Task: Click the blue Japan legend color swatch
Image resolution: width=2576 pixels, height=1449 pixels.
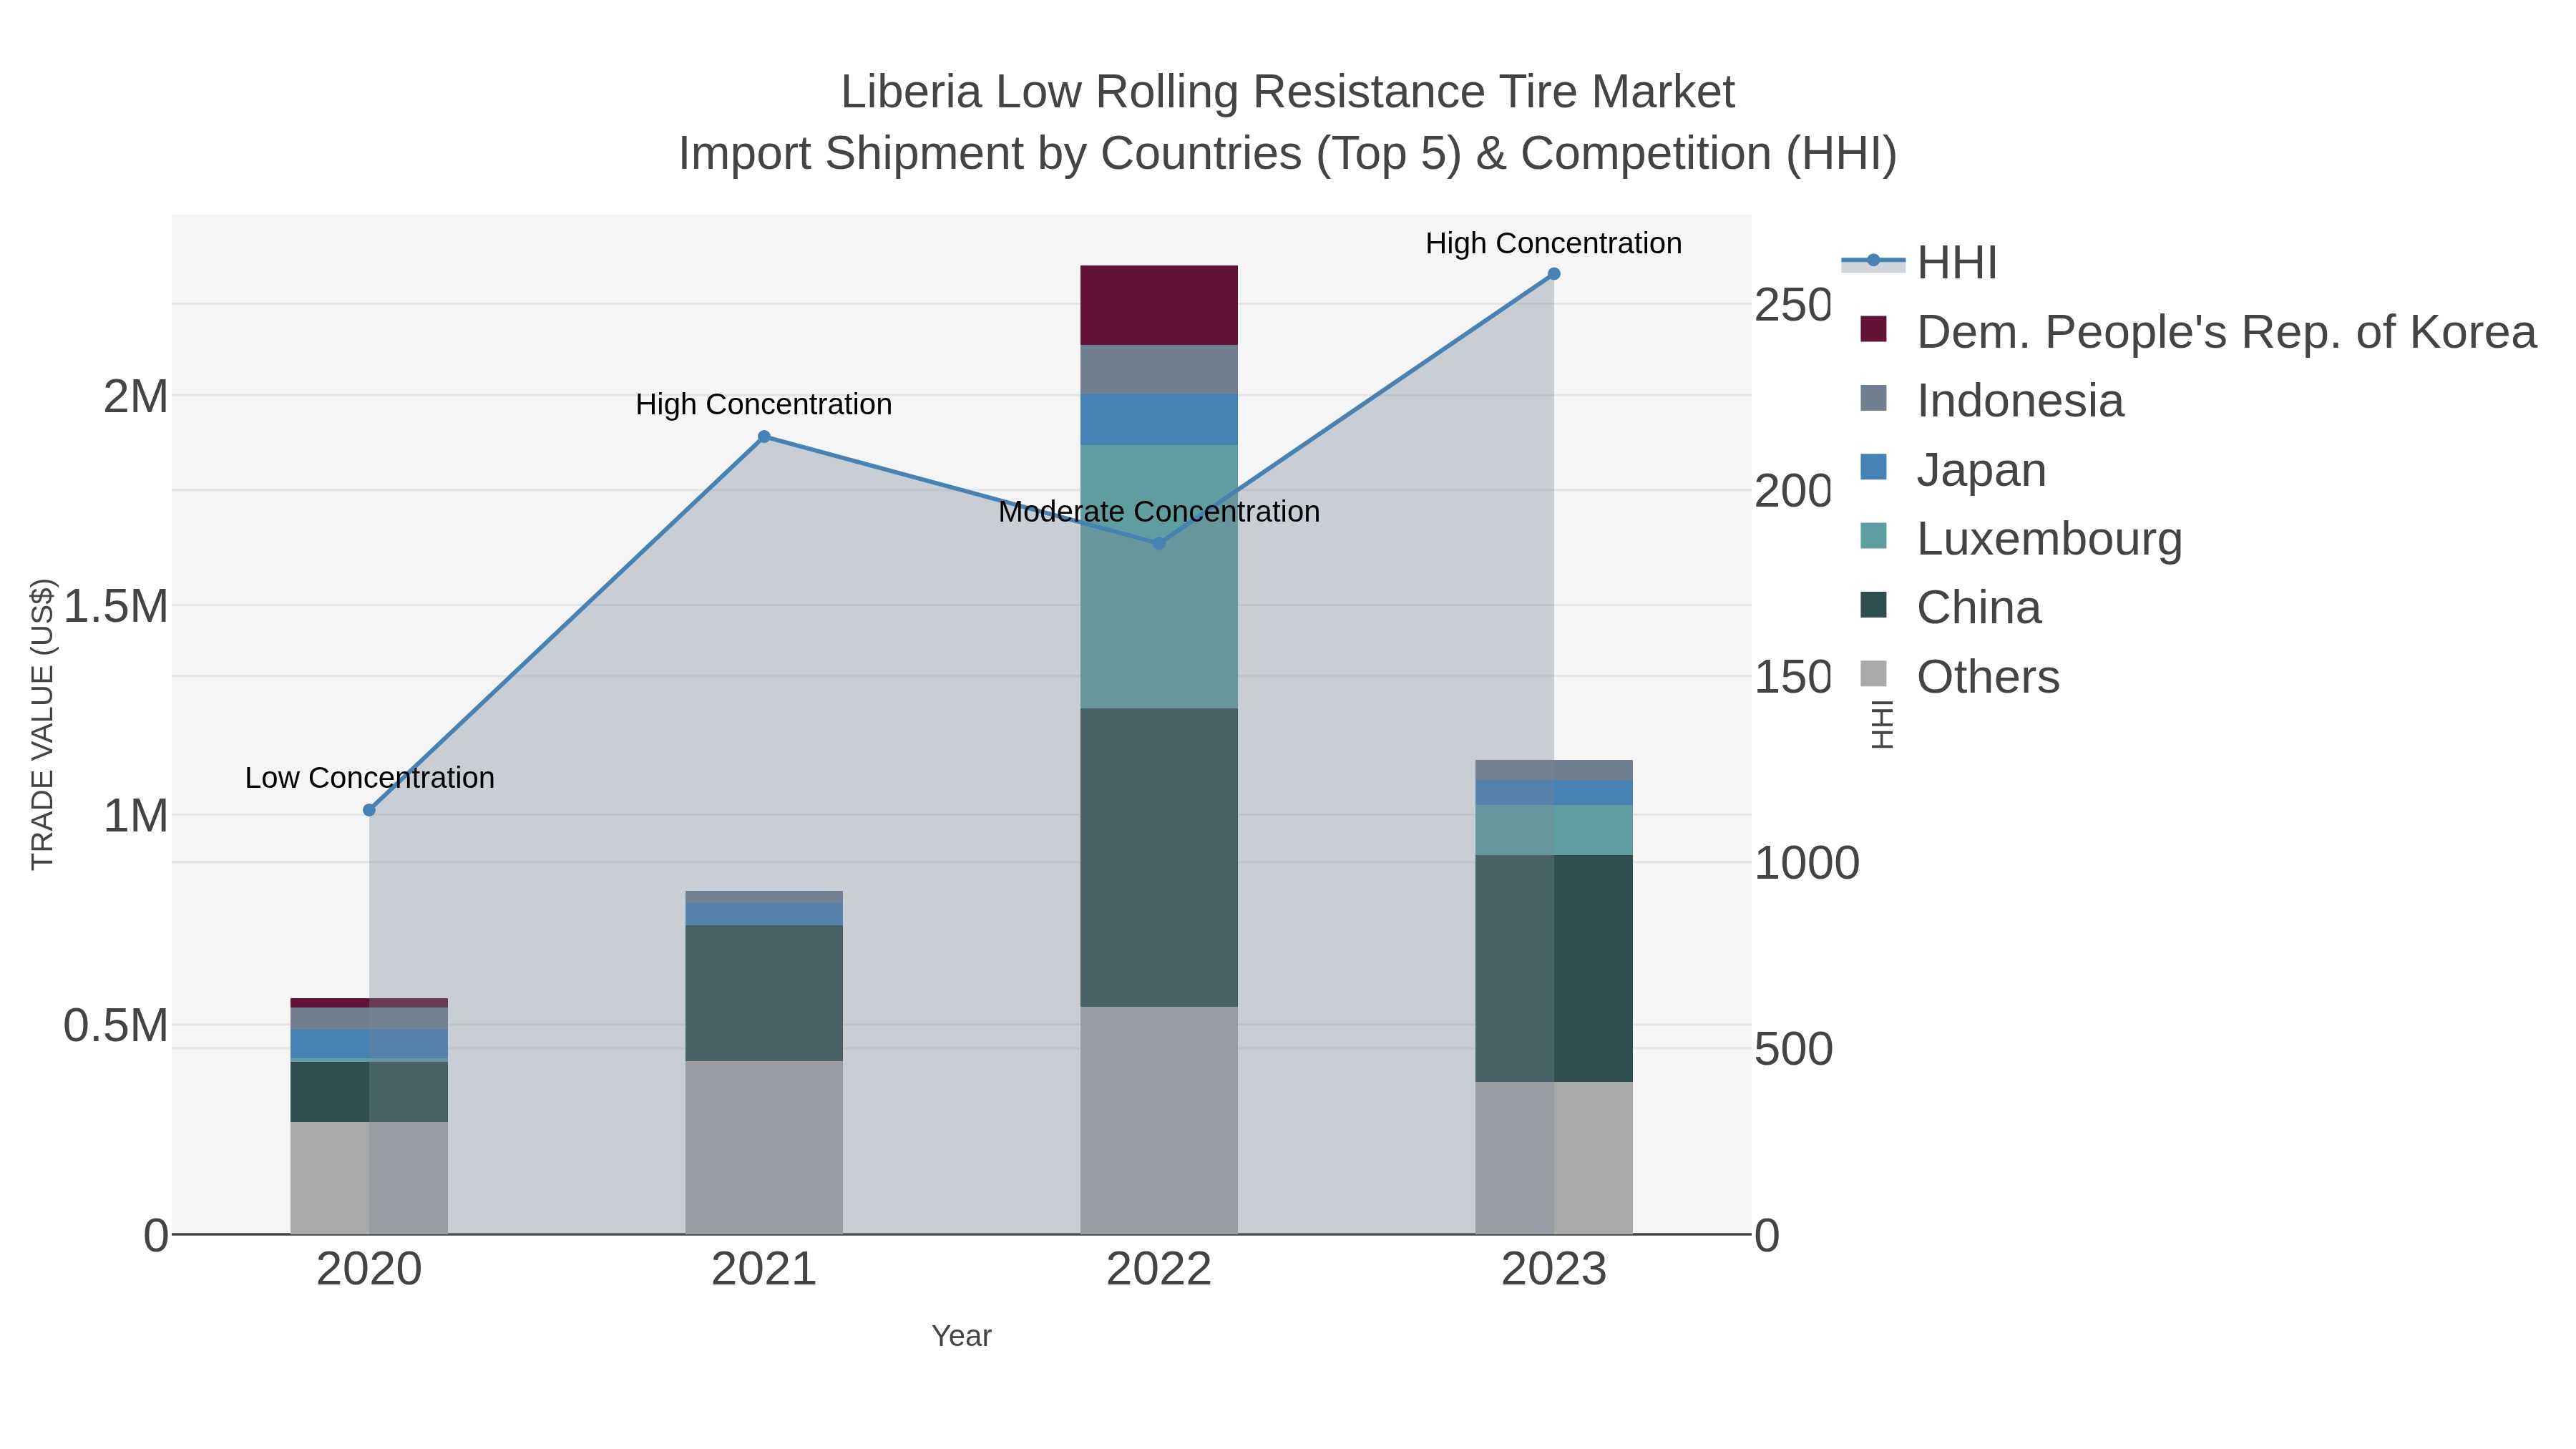Action: 1873,467
